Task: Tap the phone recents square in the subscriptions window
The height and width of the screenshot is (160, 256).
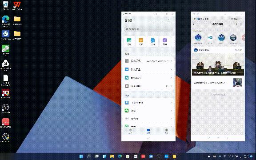Action: 227,138
